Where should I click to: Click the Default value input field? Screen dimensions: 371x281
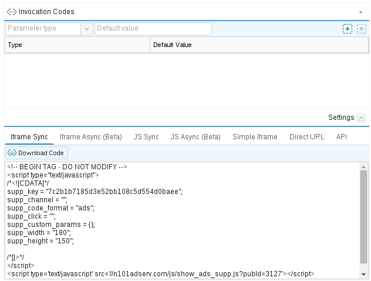(153, 29)
